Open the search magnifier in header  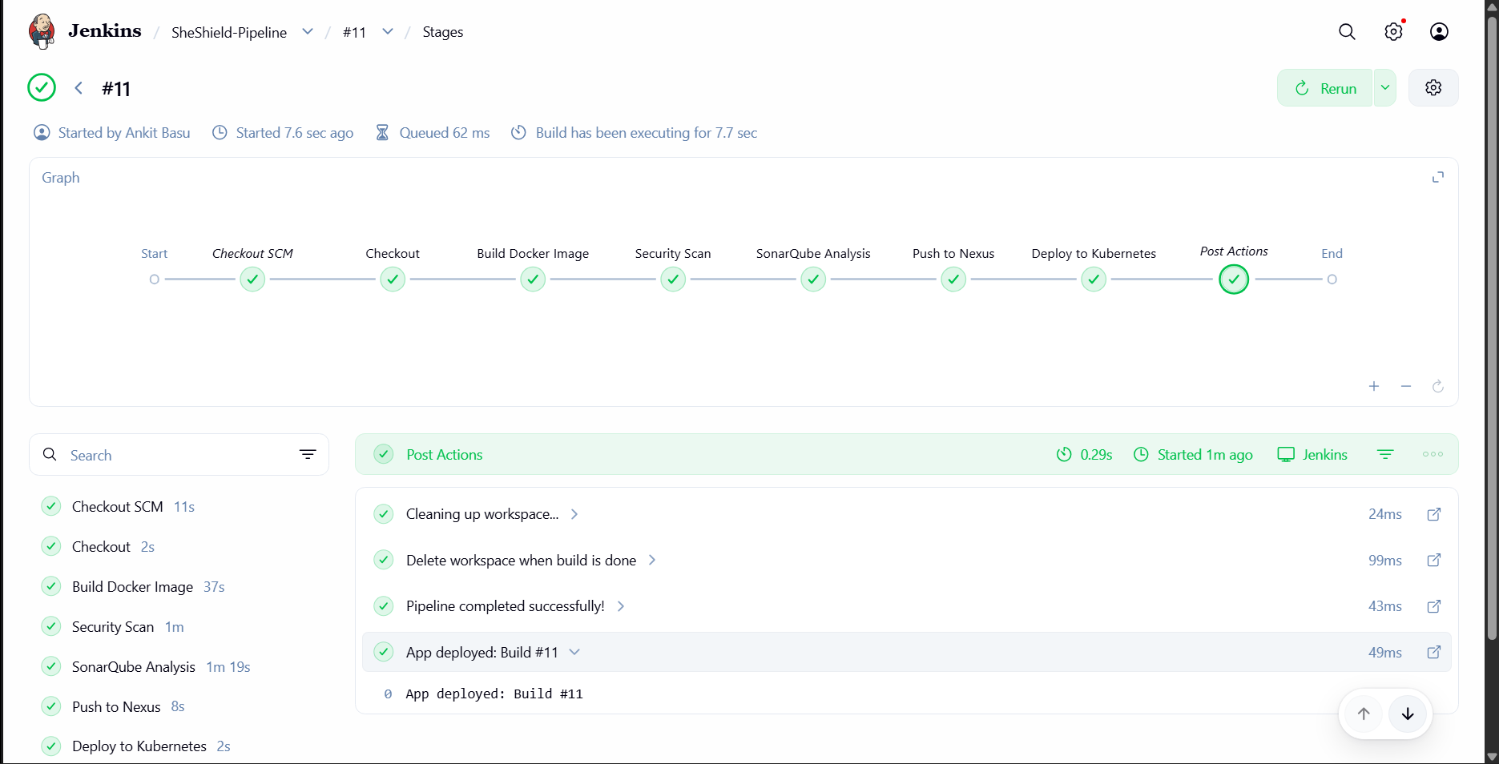coord(1348,32)
